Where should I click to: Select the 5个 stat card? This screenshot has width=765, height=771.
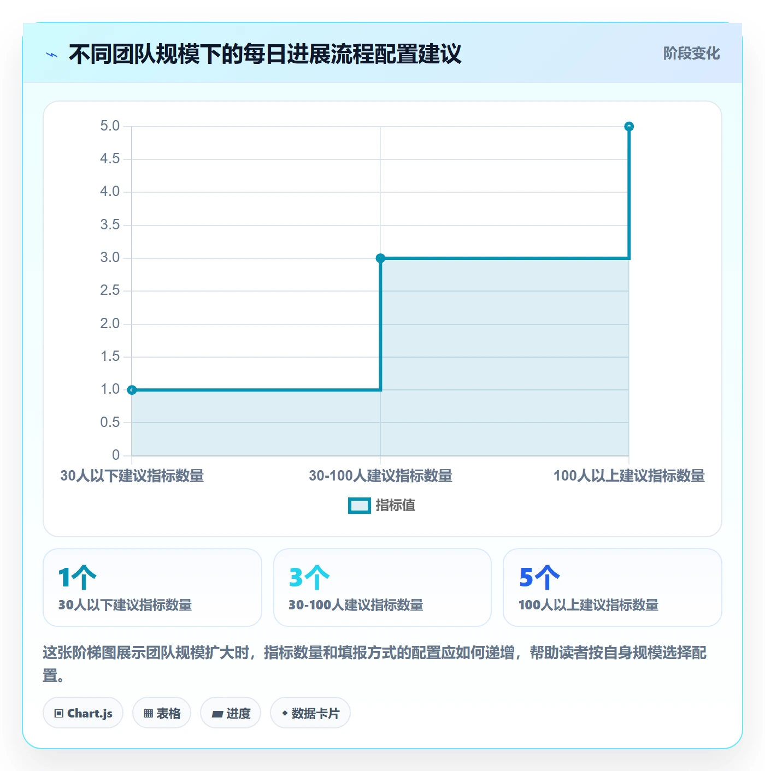pyautogui.click(x=613, y=588)
